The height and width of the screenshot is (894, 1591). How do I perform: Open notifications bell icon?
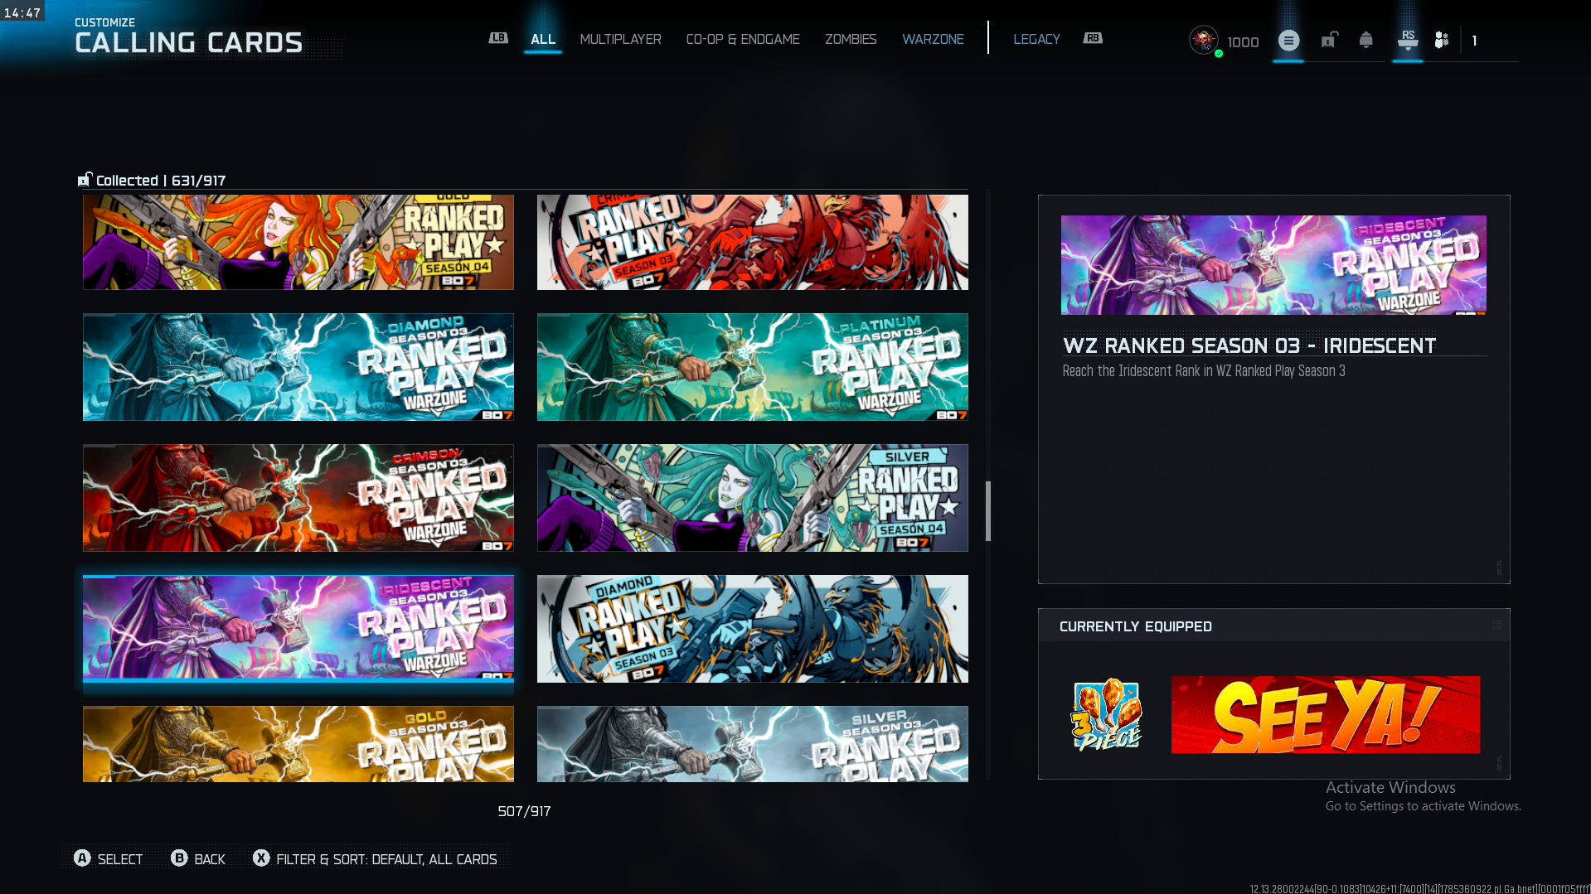pyautogui.click(x=1366, y=40)
